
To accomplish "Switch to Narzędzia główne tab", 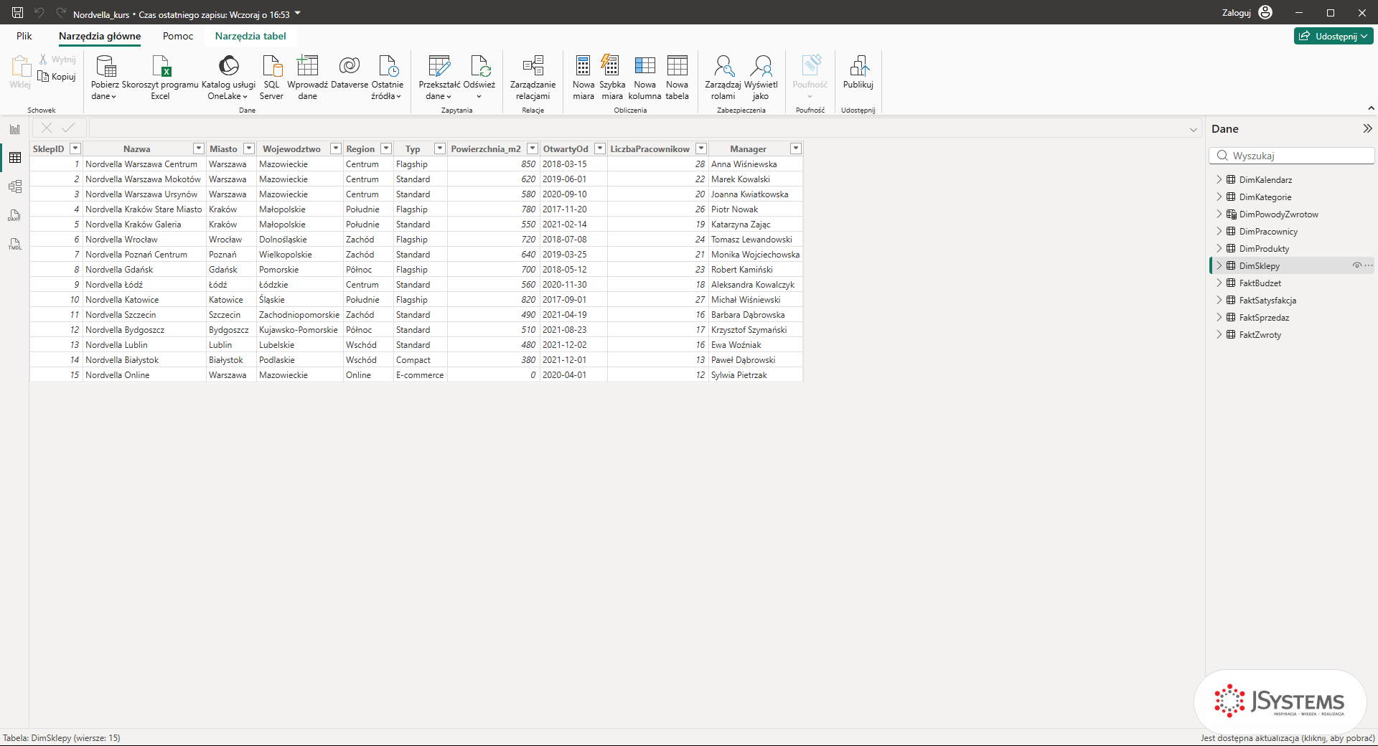I will click(100, 36).
